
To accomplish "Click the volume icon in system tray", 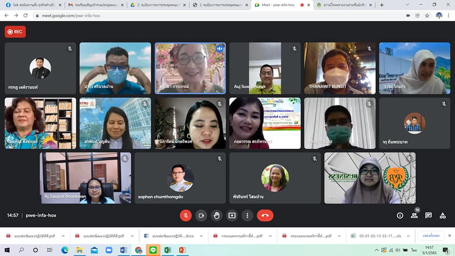I will coord(398,250).
